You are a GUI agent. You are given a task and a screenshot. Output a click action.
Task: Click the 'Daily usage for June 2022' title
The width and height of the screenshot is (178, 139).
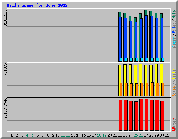pyautogui.click(x=37, y=5)
